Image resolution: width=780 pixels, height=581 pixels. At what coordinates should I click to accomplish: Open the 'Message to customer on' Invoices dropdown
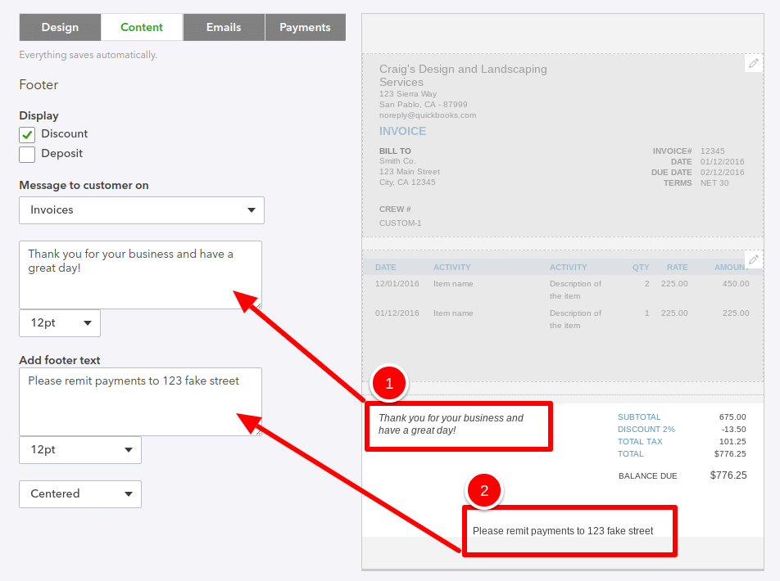[141, 210]
